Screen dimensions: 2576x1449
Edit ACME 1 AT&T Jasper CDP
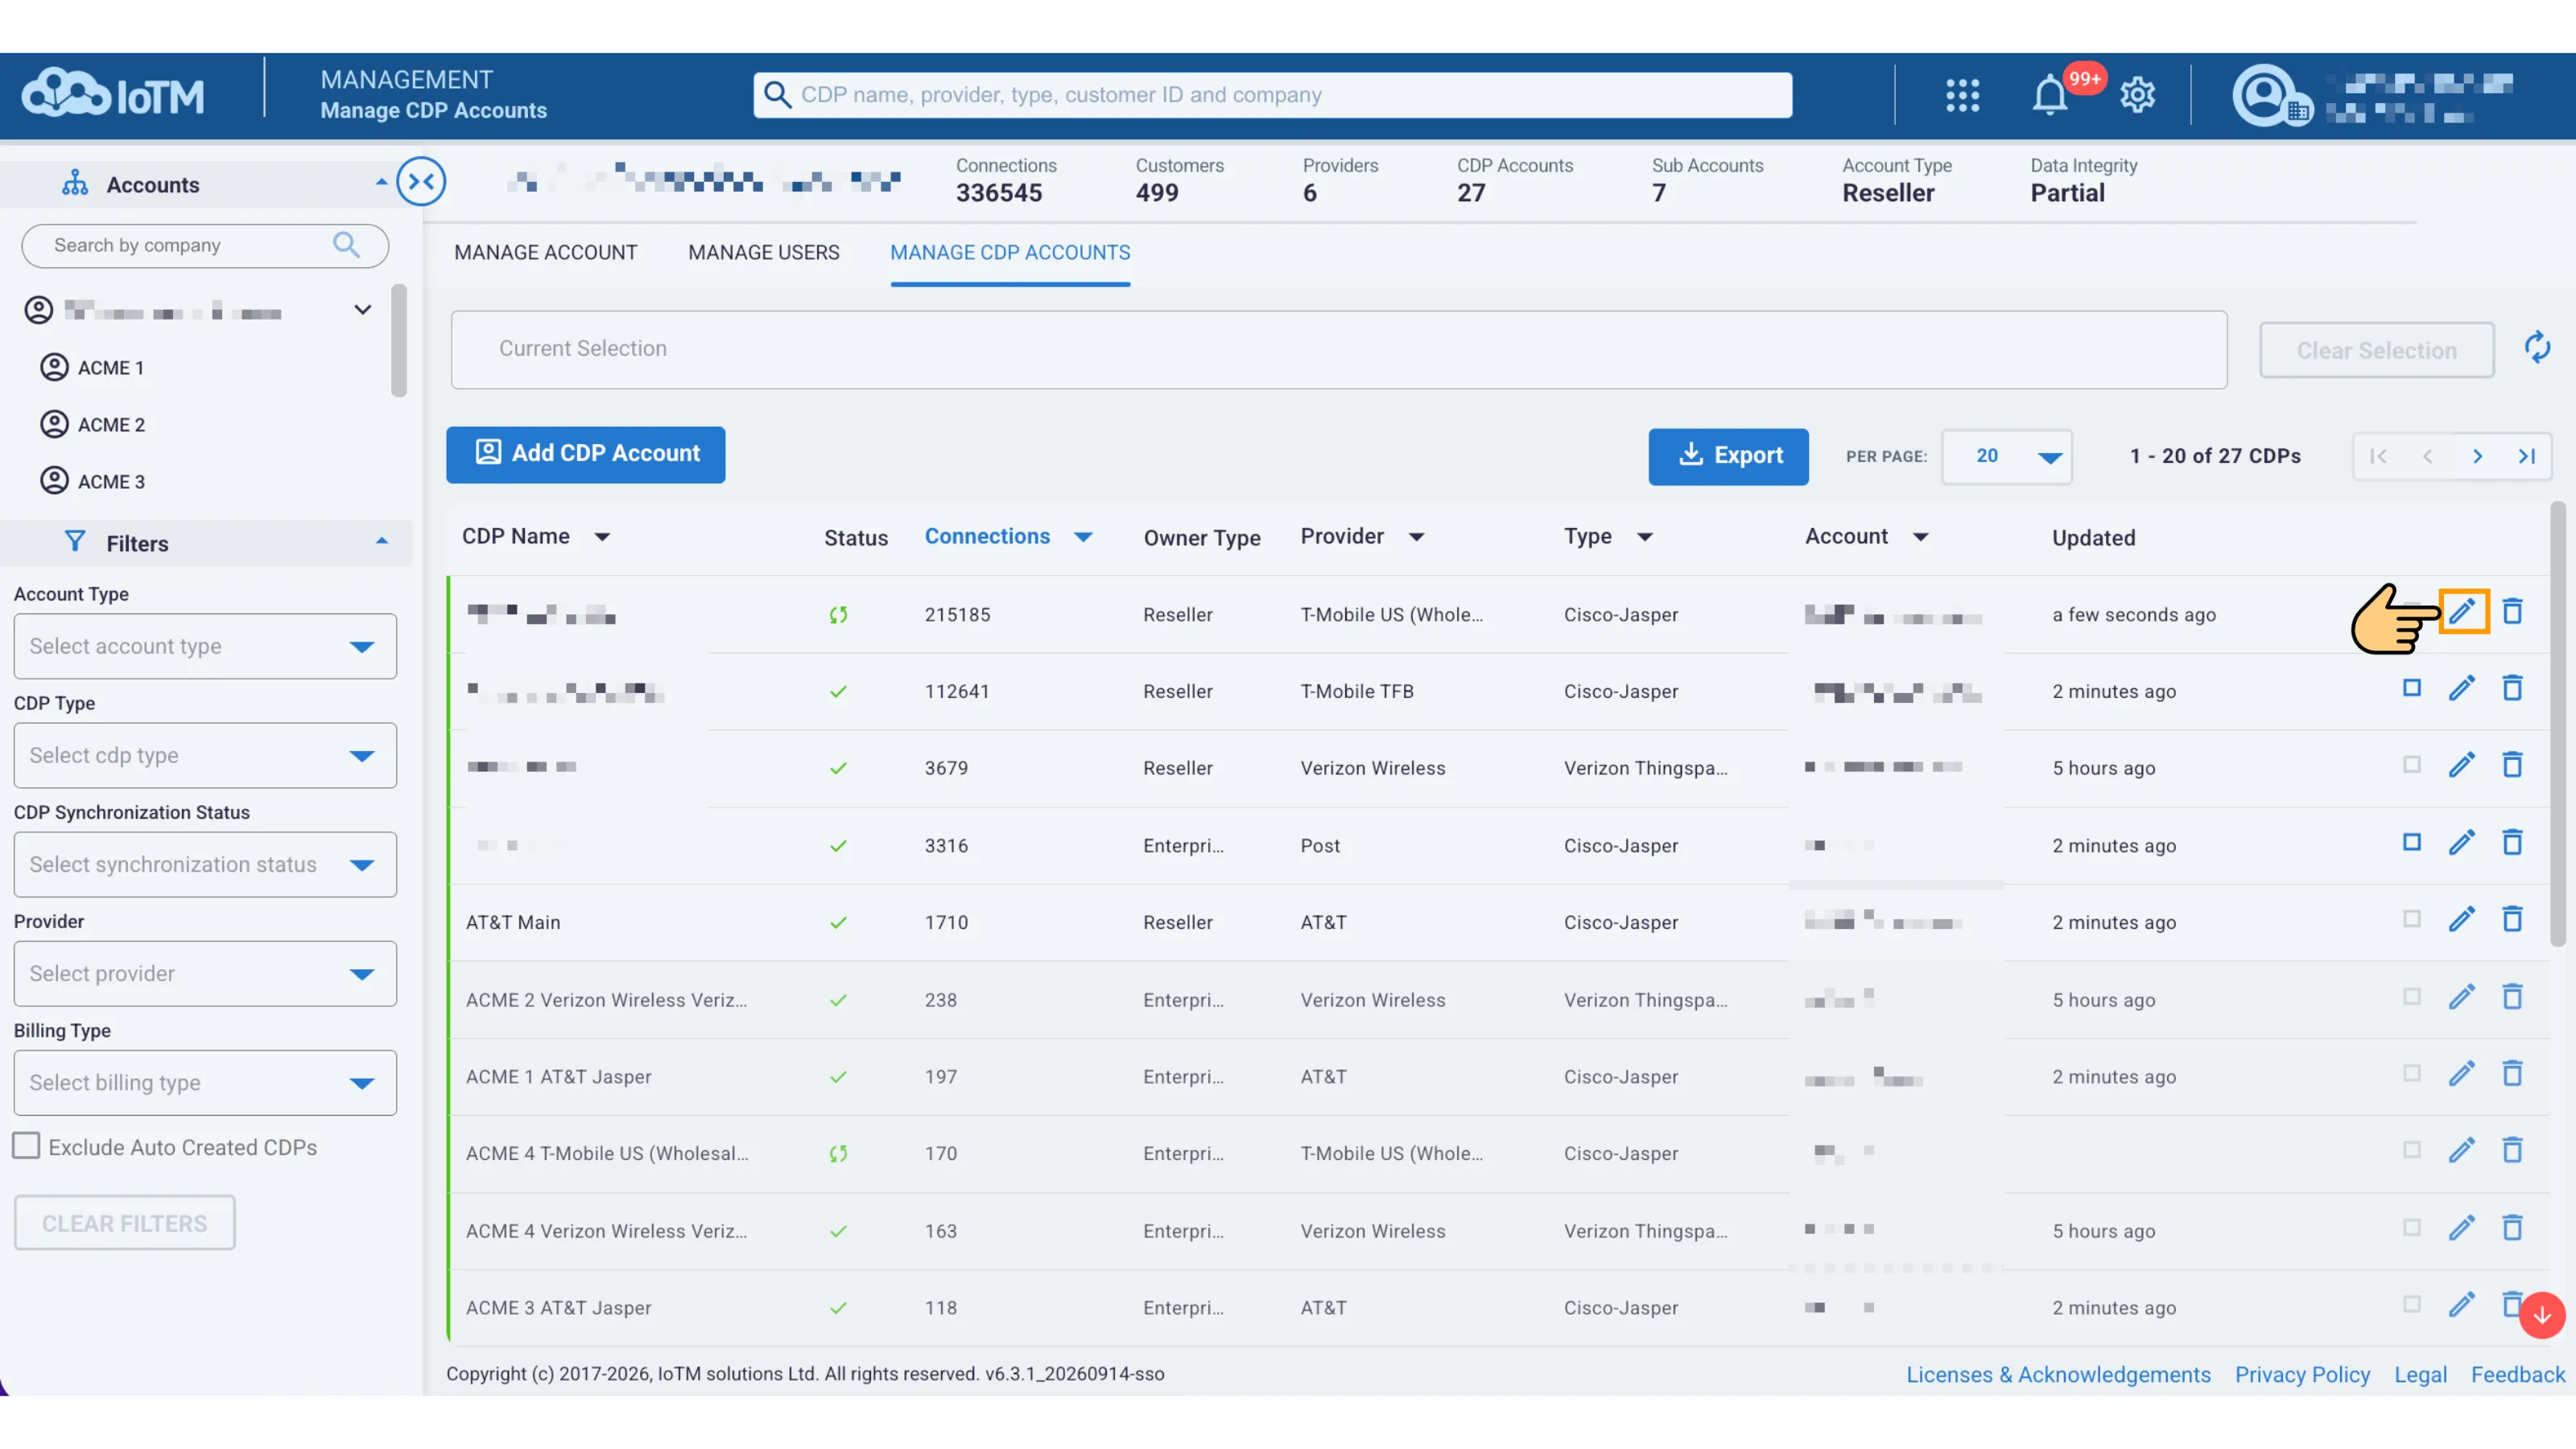(x=2461, y=1074)
